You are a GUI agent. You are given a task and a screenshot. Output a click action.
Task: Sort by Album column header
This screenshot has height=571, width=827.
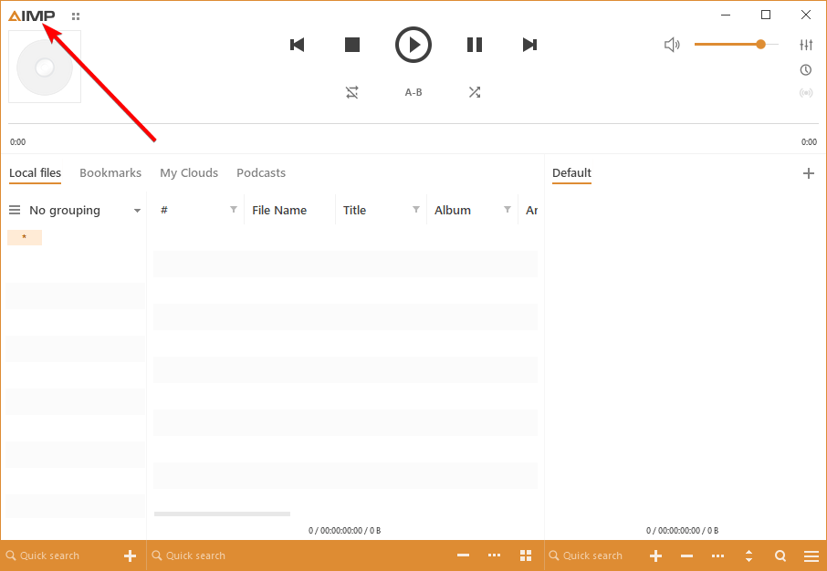[x=453, y=211]
